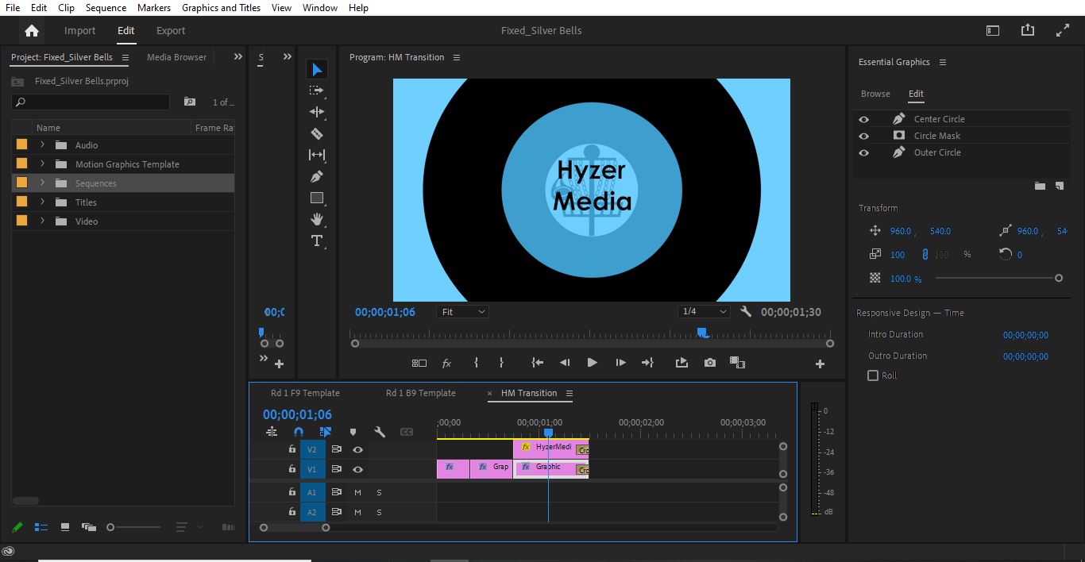Hide the Outer Circle layer
The width and height of the screenshot is (1085, 562).
click(x=864, y=152)
